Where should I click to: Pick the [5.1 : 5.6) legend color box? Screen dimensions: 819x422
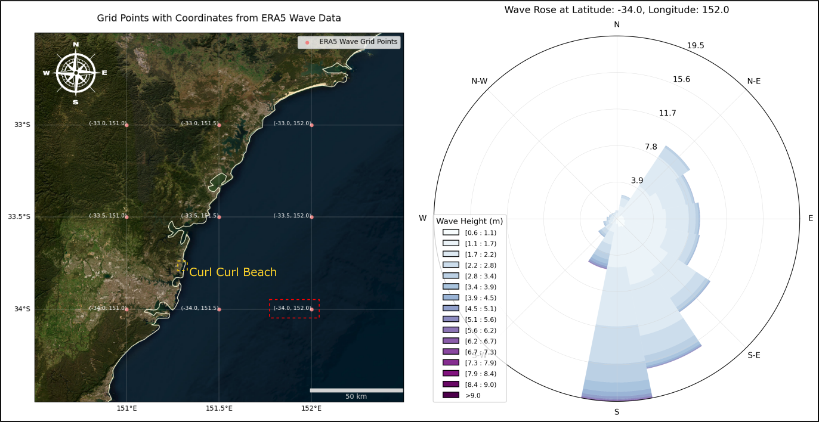tap(450, 319)
